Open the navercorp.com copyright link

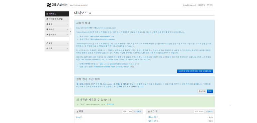[105, 28]
